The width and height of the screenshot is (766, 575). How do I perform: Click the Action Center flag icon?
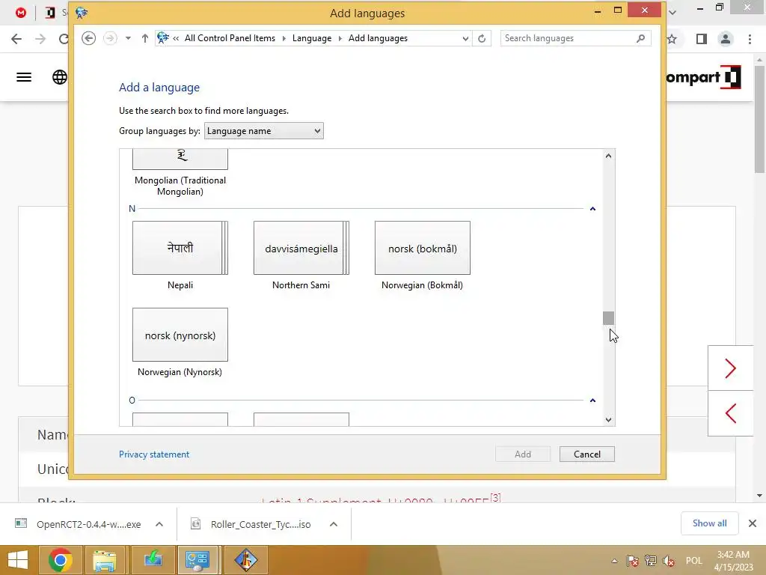pos(633,561)
